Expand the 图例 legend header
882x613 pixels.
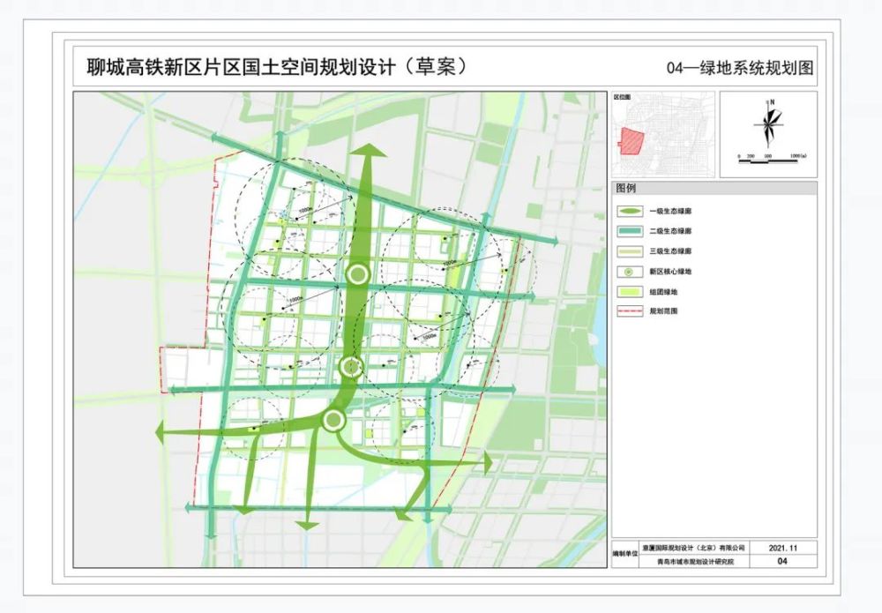(627, 186)
